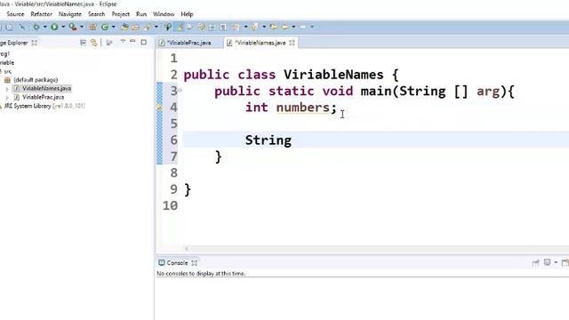Open Display Selected Console dropdown arrow
Image resolution: width=569 pixels, height=320 pixels.
point(556,263)
